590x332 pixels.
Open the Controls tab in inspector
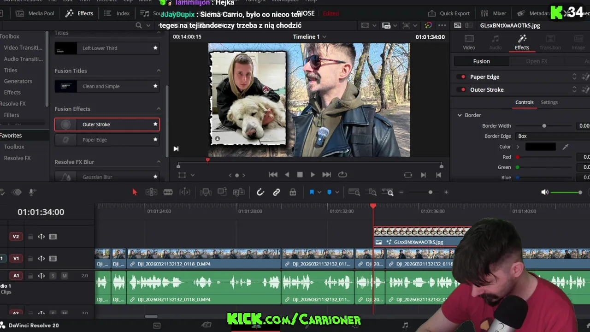[524, 102]
